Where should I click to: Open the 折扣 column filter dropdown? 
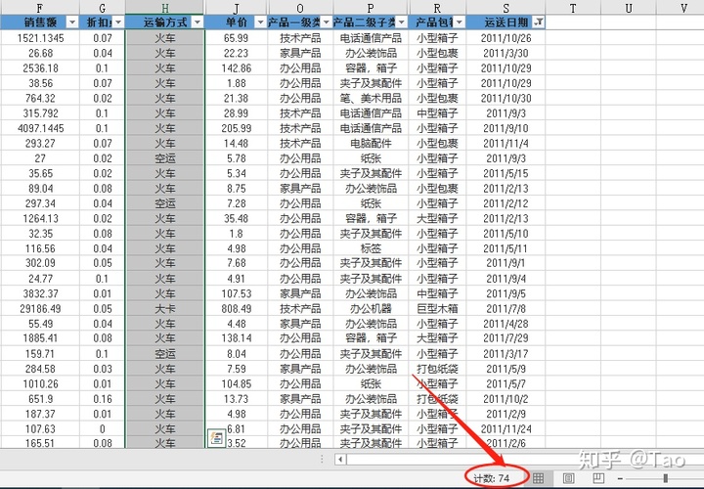tap(118, 22)
